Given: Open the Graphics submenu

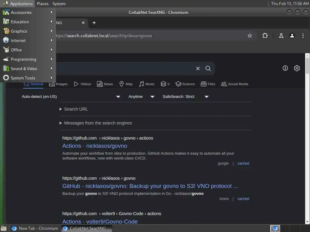Looking at the screenshot, I should pos(28,31).
